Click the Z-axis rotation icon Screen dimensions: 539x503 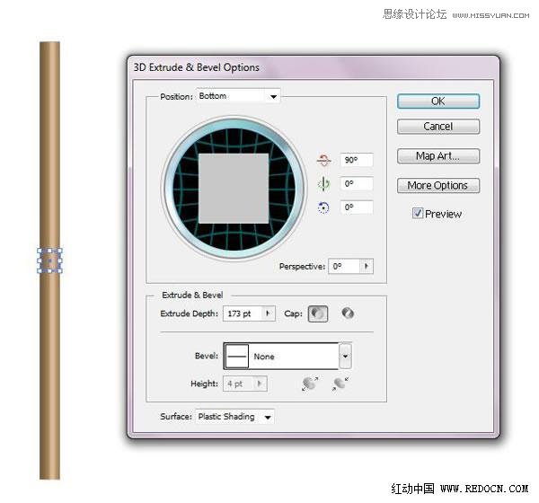coord(323,207)
